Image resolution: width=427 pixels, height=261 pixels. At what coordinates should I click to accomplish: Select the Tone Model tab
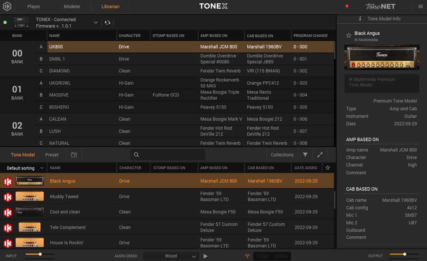click(x=23, y=155)
